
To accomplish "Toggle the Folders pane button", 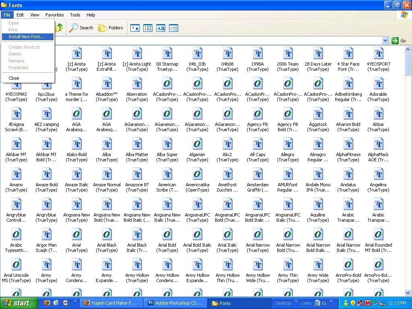I will pos(111,28).
